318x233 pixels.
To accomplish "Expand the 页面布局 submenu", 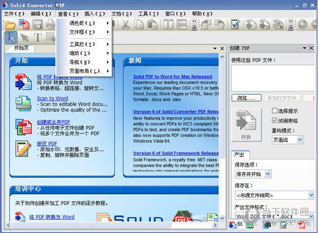I will coord(84,71).
